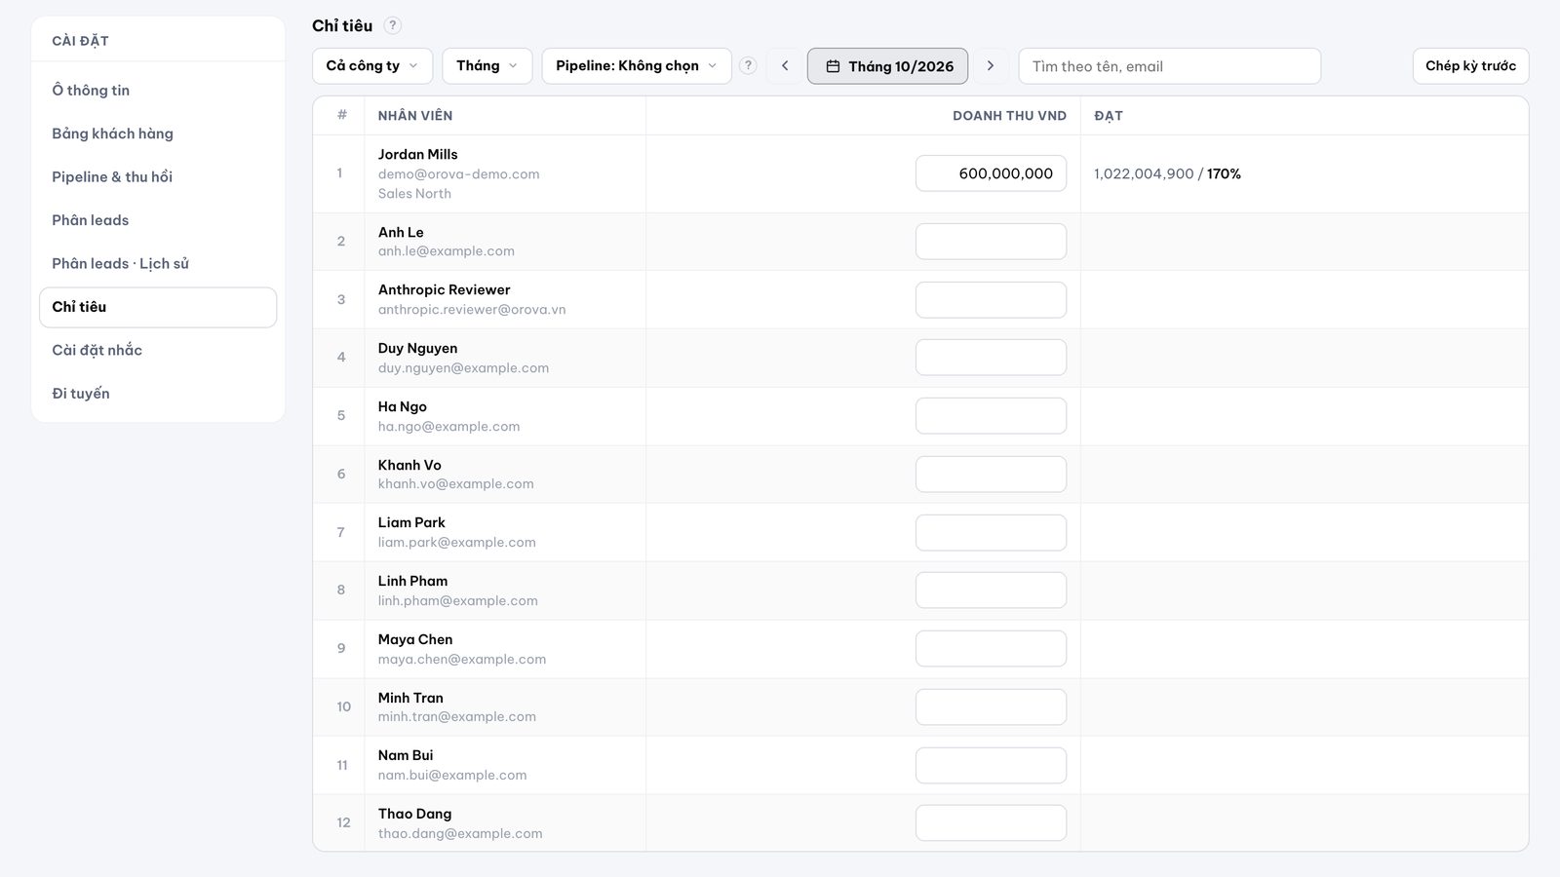The image size is (1560, 877).
Task: Open the Pipeline: Không chọn dropdown
Action: point(637,65)
